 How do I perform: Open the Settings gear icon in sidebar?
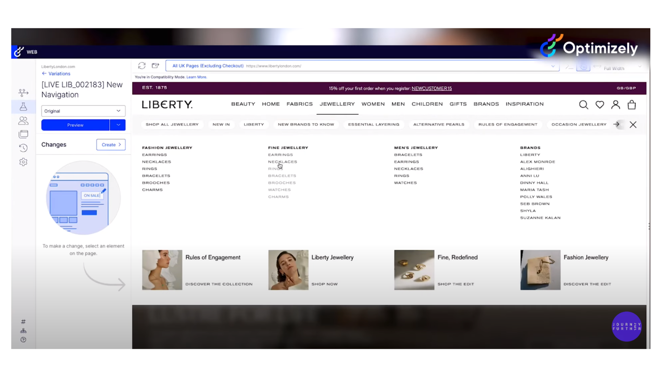coord(23,162)
